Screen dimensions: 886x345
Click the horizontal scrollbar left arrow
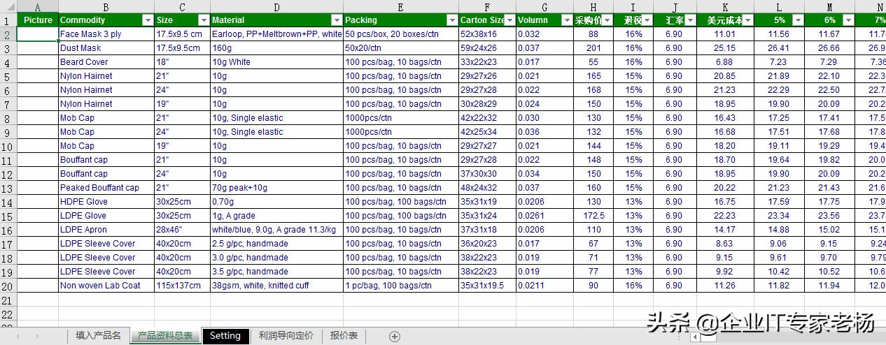tap(694, 337)
